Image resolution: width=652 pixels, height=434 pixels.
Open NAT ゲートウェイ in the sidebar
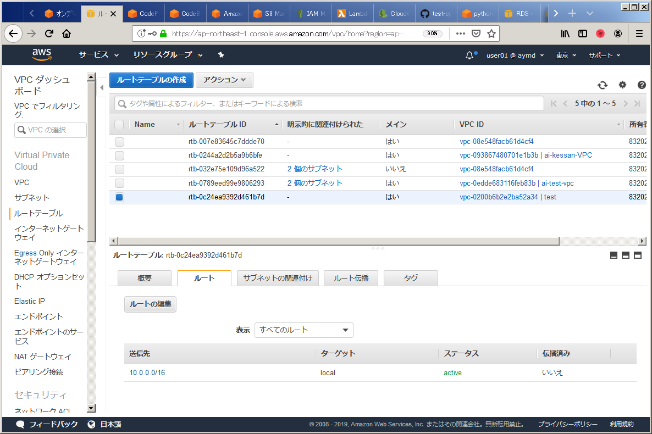click(42, 357)
